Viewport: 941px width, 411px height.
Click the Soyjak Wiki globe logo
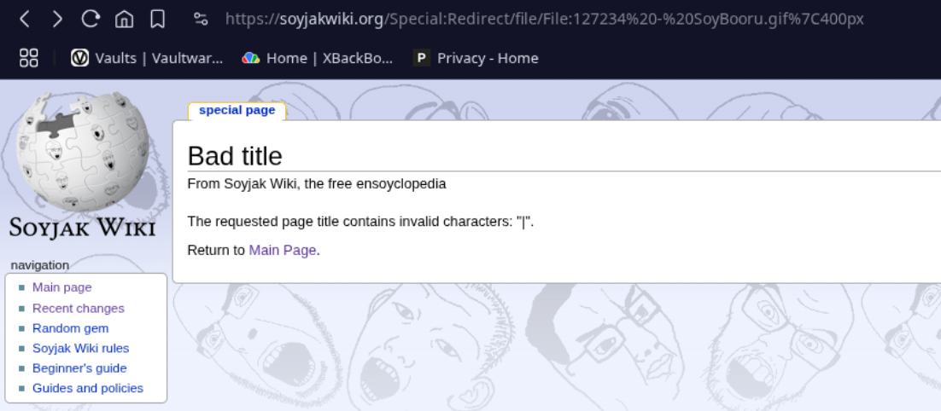click(x=83, y=152)
